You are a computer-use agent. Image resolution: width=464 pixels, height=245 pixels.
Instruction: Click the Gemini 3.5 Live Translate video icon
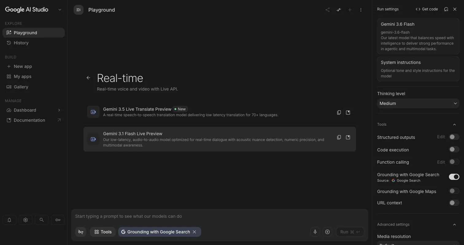[x=93, y=112]
